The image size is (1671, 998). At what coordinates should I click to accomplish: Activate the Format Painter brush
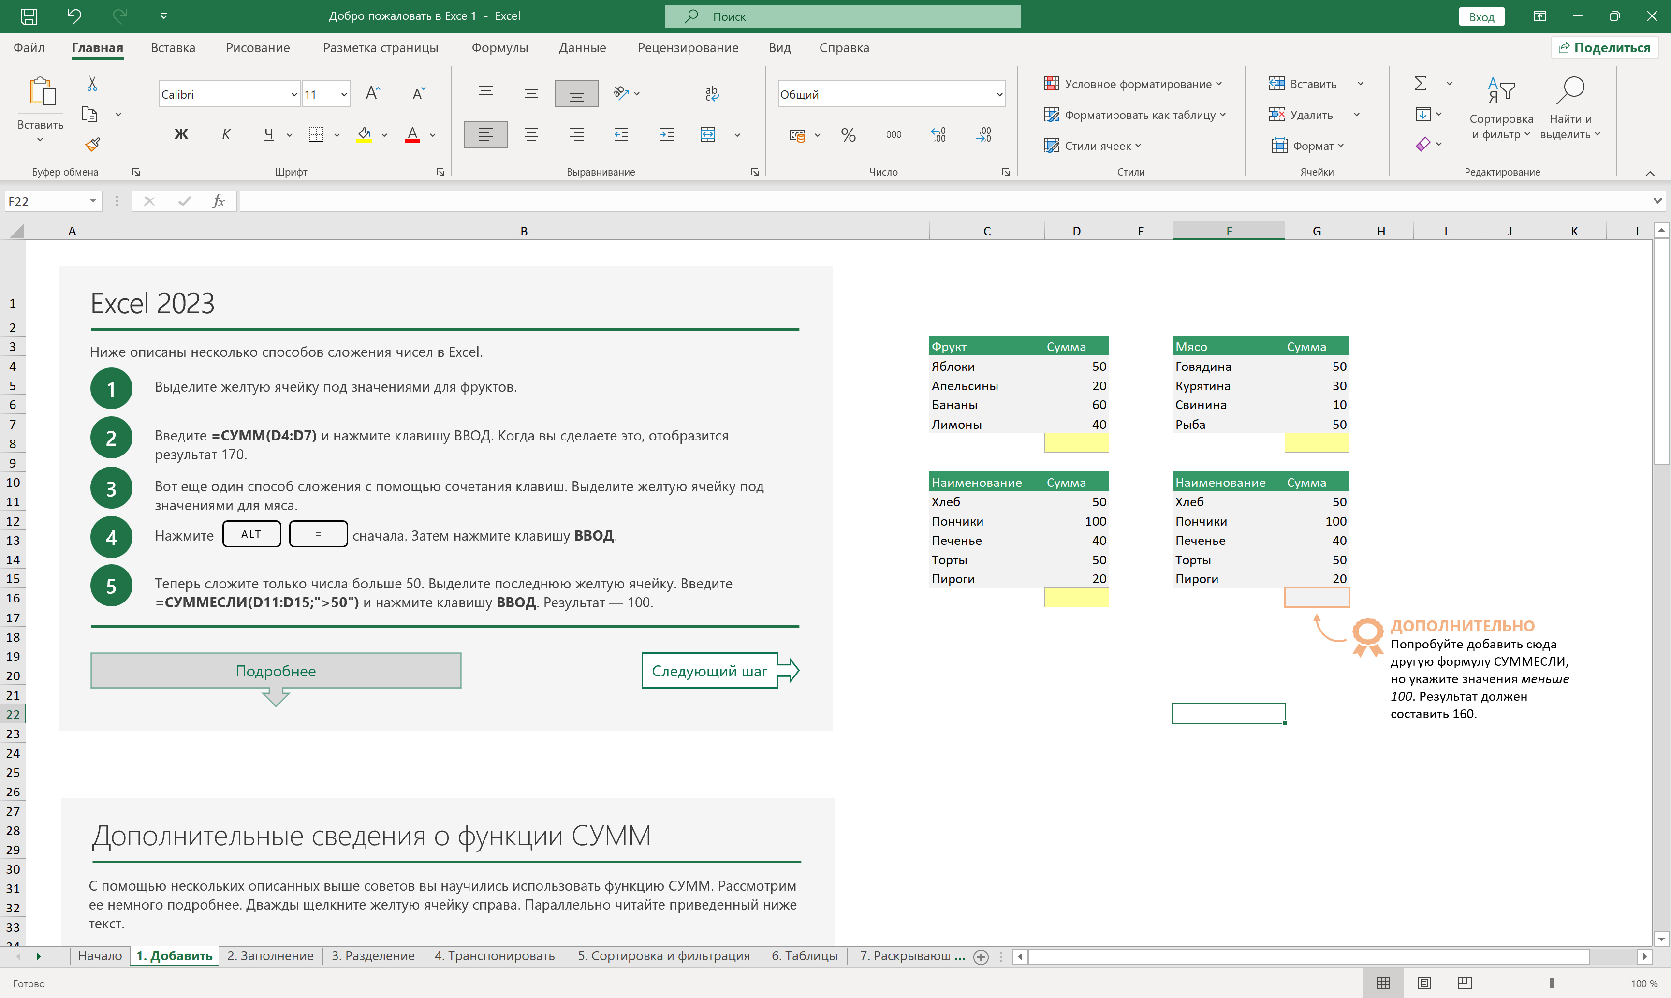coord(92,144)
